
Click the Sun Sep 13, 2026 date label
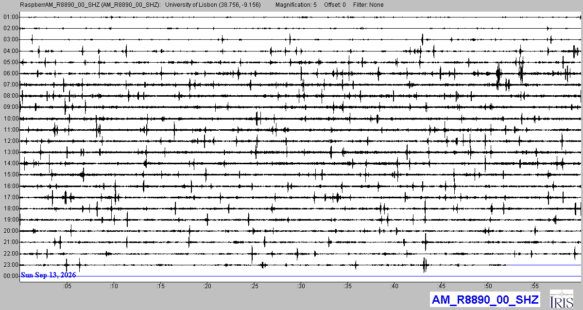coord(48,275)
